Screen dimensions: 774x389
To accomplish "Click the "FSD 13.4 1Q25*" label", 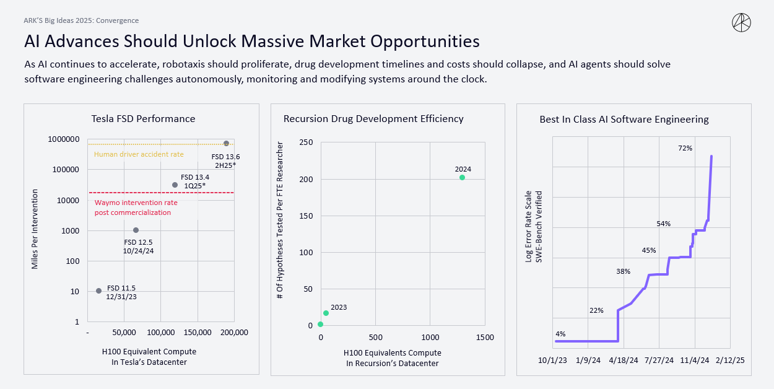I will (196, 181).
